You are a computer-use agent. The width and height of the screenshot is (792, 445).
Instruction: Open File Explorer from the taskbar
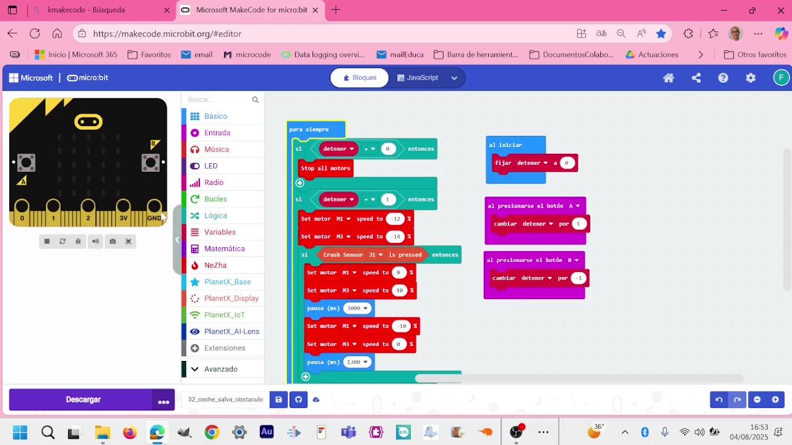coord(102,432)
